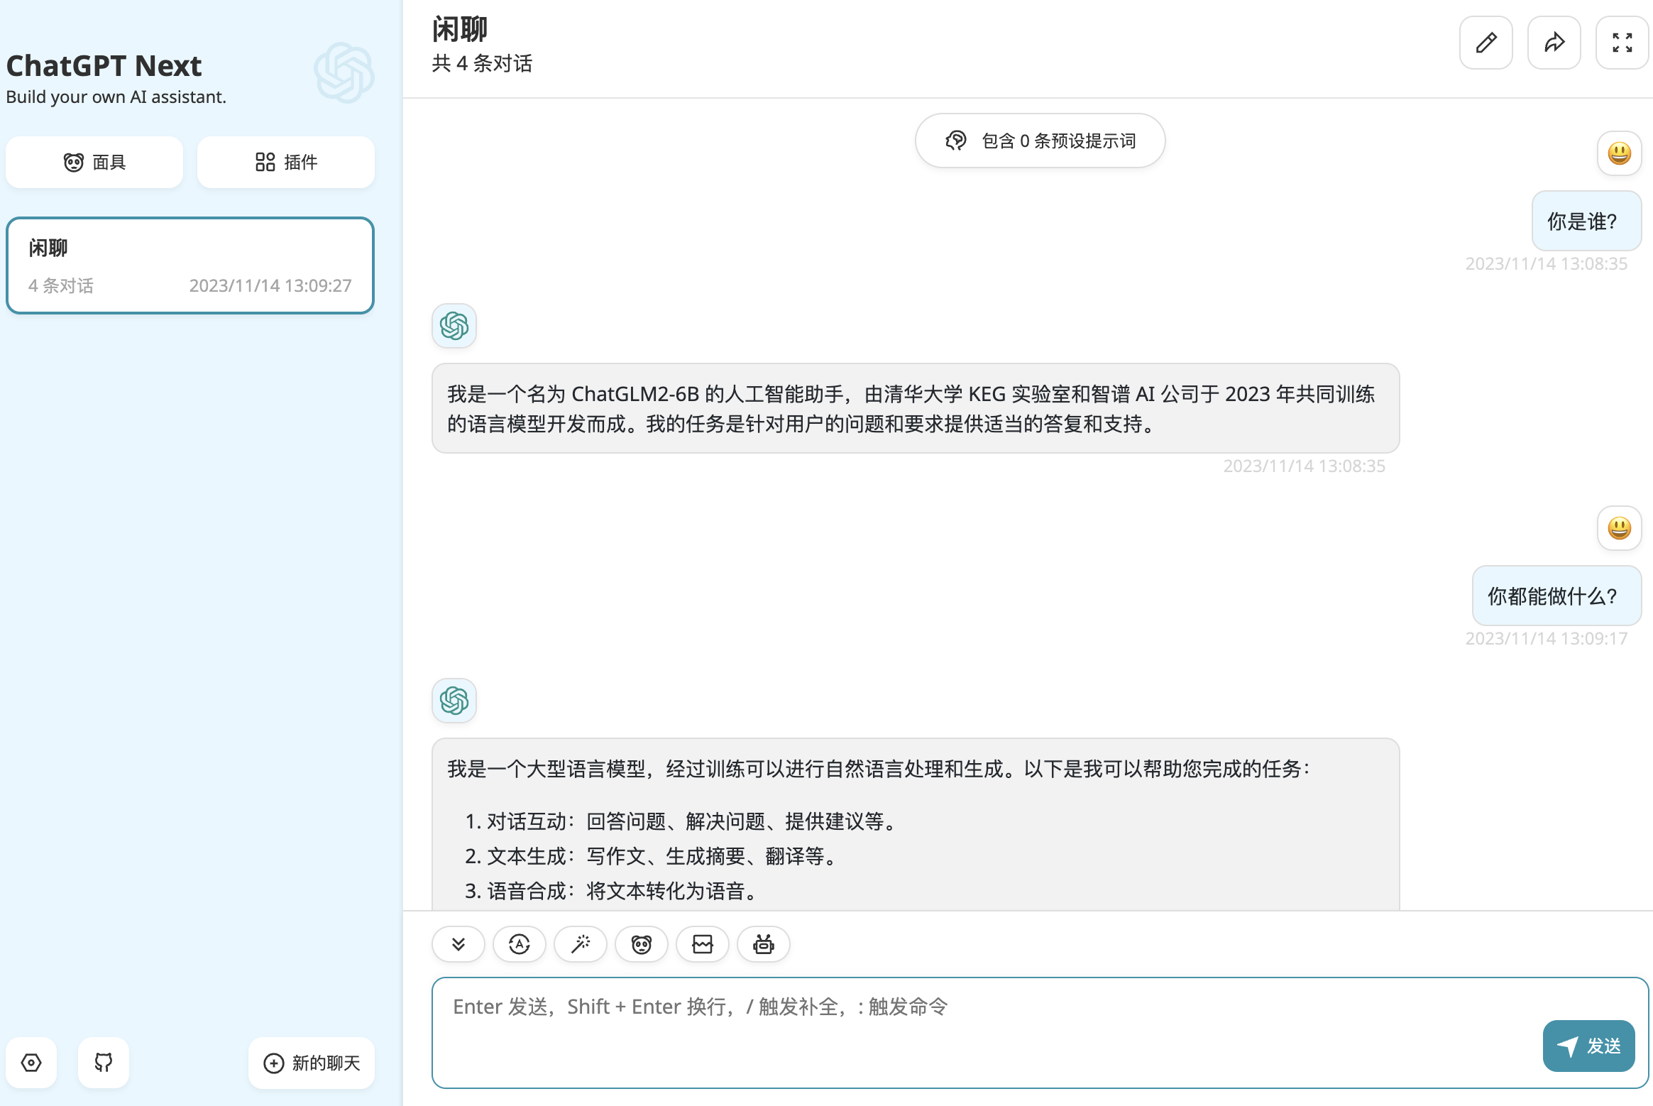Click the pencil edit title icon
This screenshot has width=1653, height=1106.
coord(1485,43)
